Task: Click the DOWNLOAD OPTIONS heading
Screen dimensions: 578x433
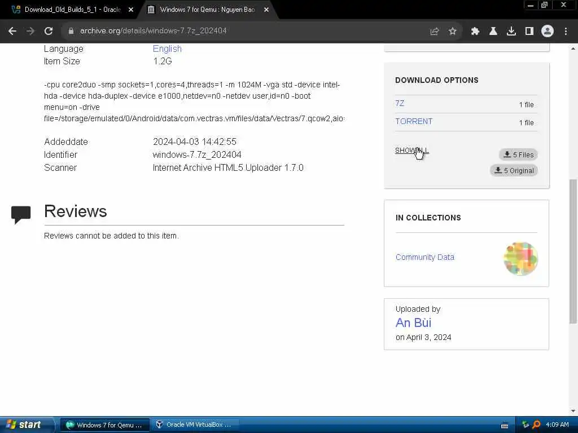Action: pyautogui.click(x=436, y=80)
